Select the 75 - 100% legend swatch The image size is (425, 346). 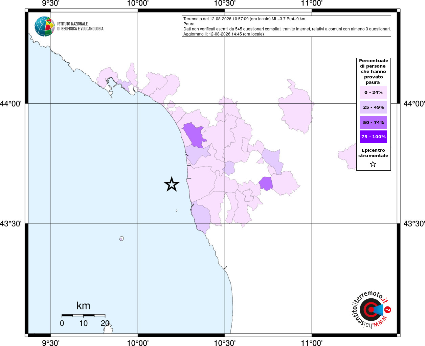click(x=373, y=137)
